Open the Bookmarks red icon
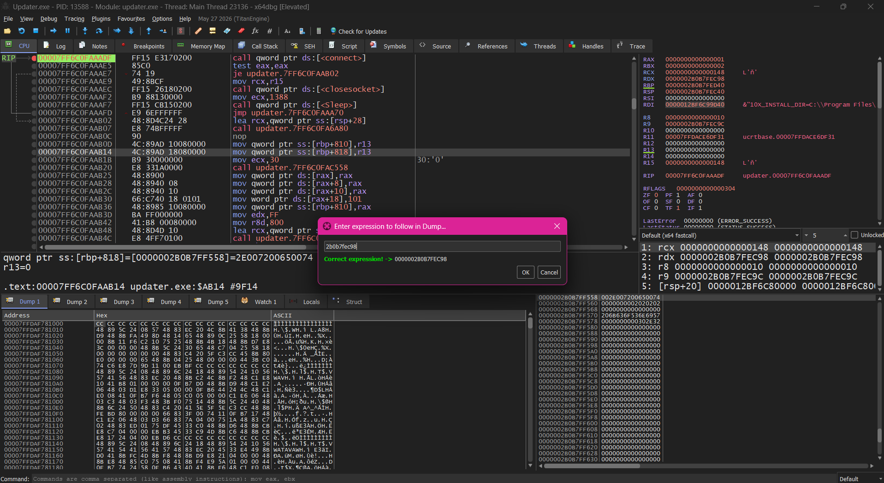Screen dimensions: 884x483 pos(241,31)
